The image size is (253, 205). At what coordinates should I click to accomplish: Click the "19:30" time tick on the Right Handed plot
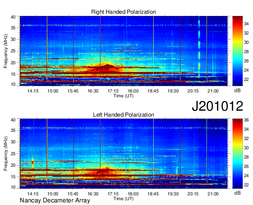point(173,91)
